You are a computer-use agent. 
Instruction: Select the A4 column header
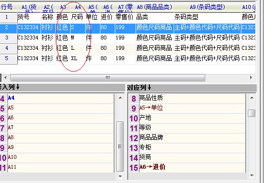click(78, 7)
